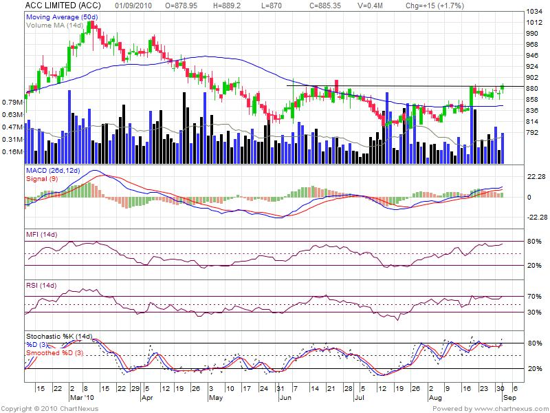This screenshot has height=413, width=550.
Task: Click the MACD (26d,12d) indicator label
Action: pos(53,170)
